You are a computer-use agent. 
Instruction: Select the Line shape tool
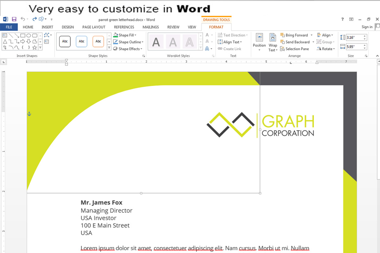click(x=11, y=35)
